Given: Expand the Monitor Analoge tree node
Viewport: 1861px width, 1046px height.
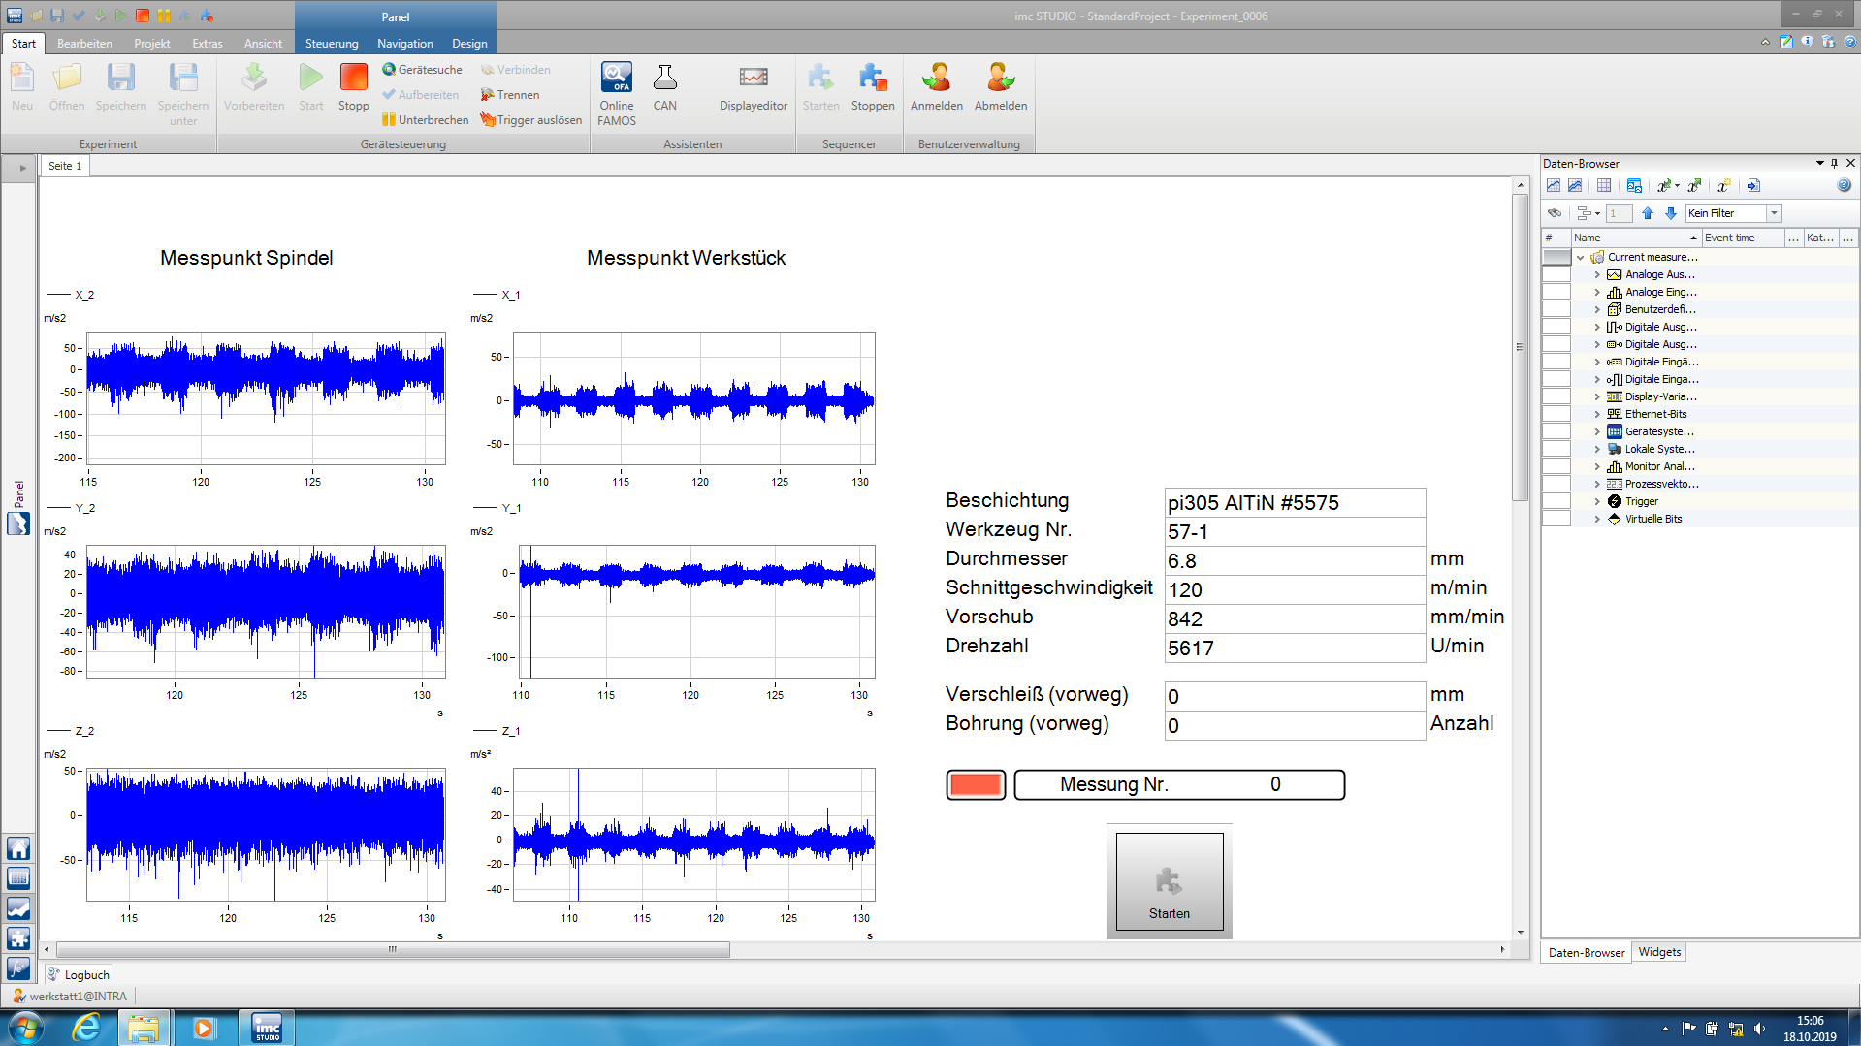Looking at the screenshot, I should coord(1597,466).
